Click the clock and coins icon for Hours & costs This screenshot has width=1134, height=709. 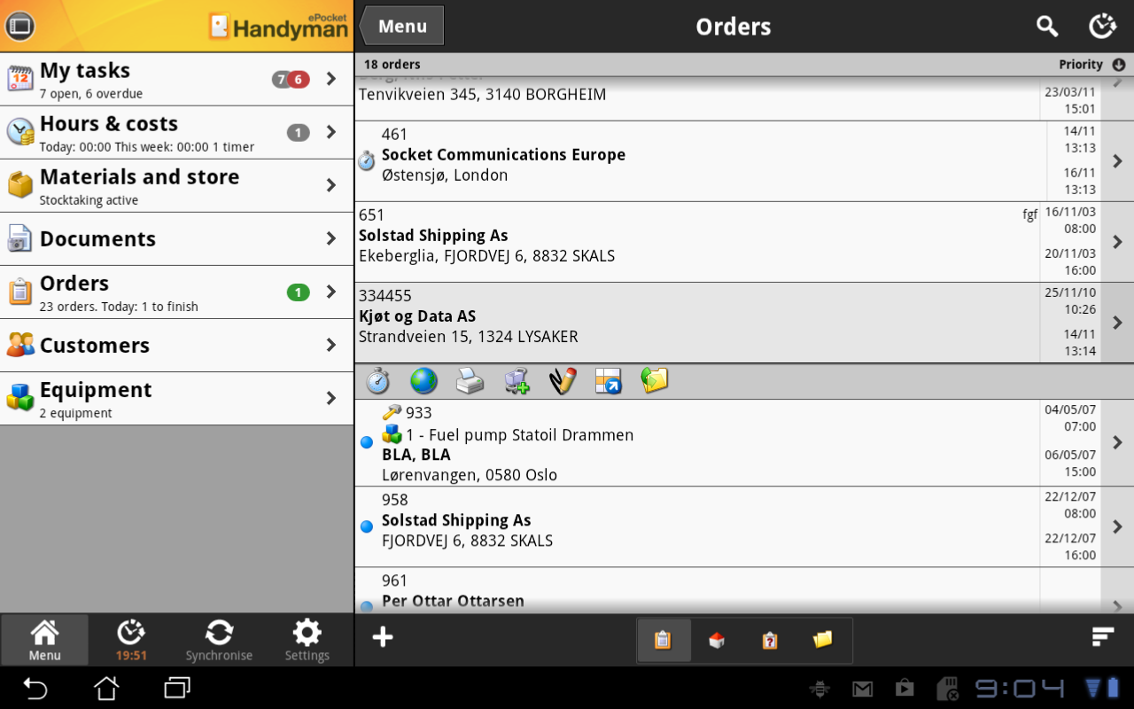[19, 132]
